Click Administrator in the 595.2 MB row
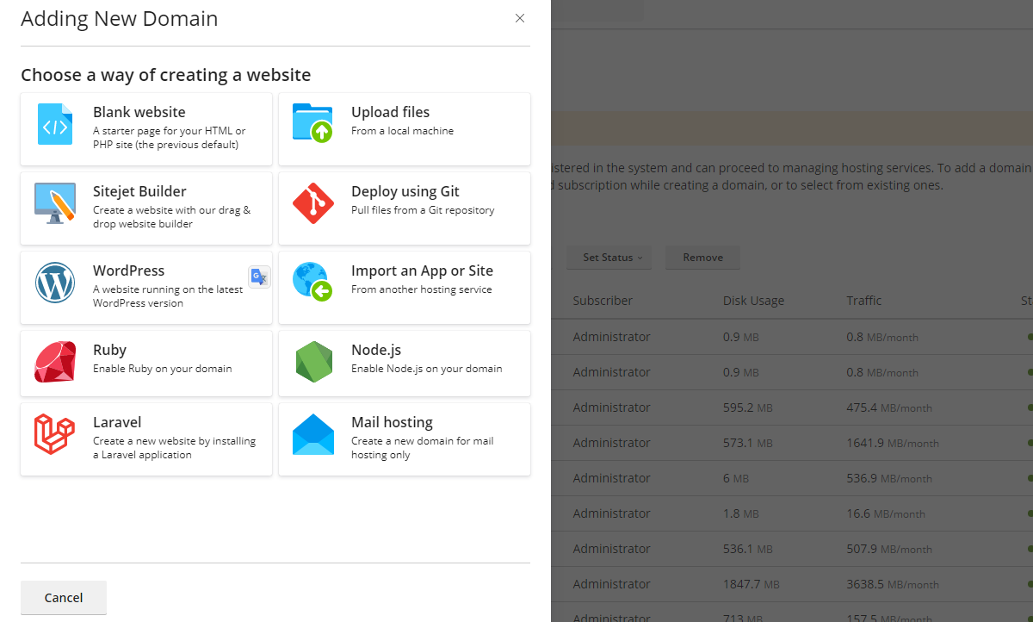 click(612, 407)
